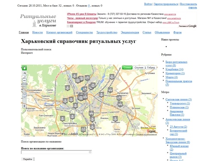Click the Перейти search button
The height and width of the screenshot is (161, 215).
28,159
